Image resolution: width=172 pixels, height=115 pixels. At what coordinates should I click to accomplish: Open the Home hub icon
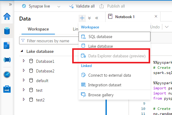click(7, 16)
